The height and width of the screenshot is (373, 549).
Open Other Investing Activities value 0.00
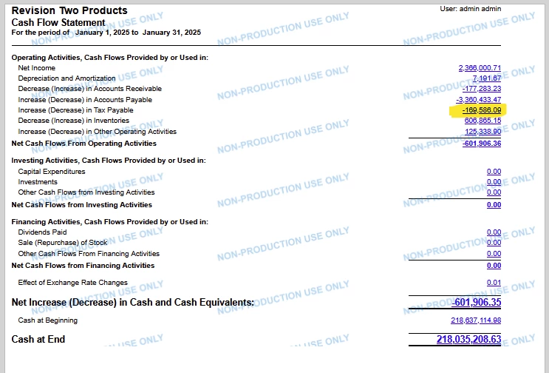click(x=494, y=192)
